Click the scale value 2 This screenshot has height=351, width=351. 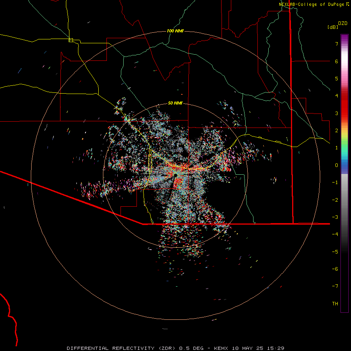point(337,131)
